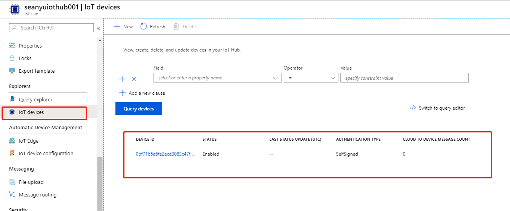Click the Delete toolbar button
The width and height of the screenshot is (510, 211).
pos(185,26)
